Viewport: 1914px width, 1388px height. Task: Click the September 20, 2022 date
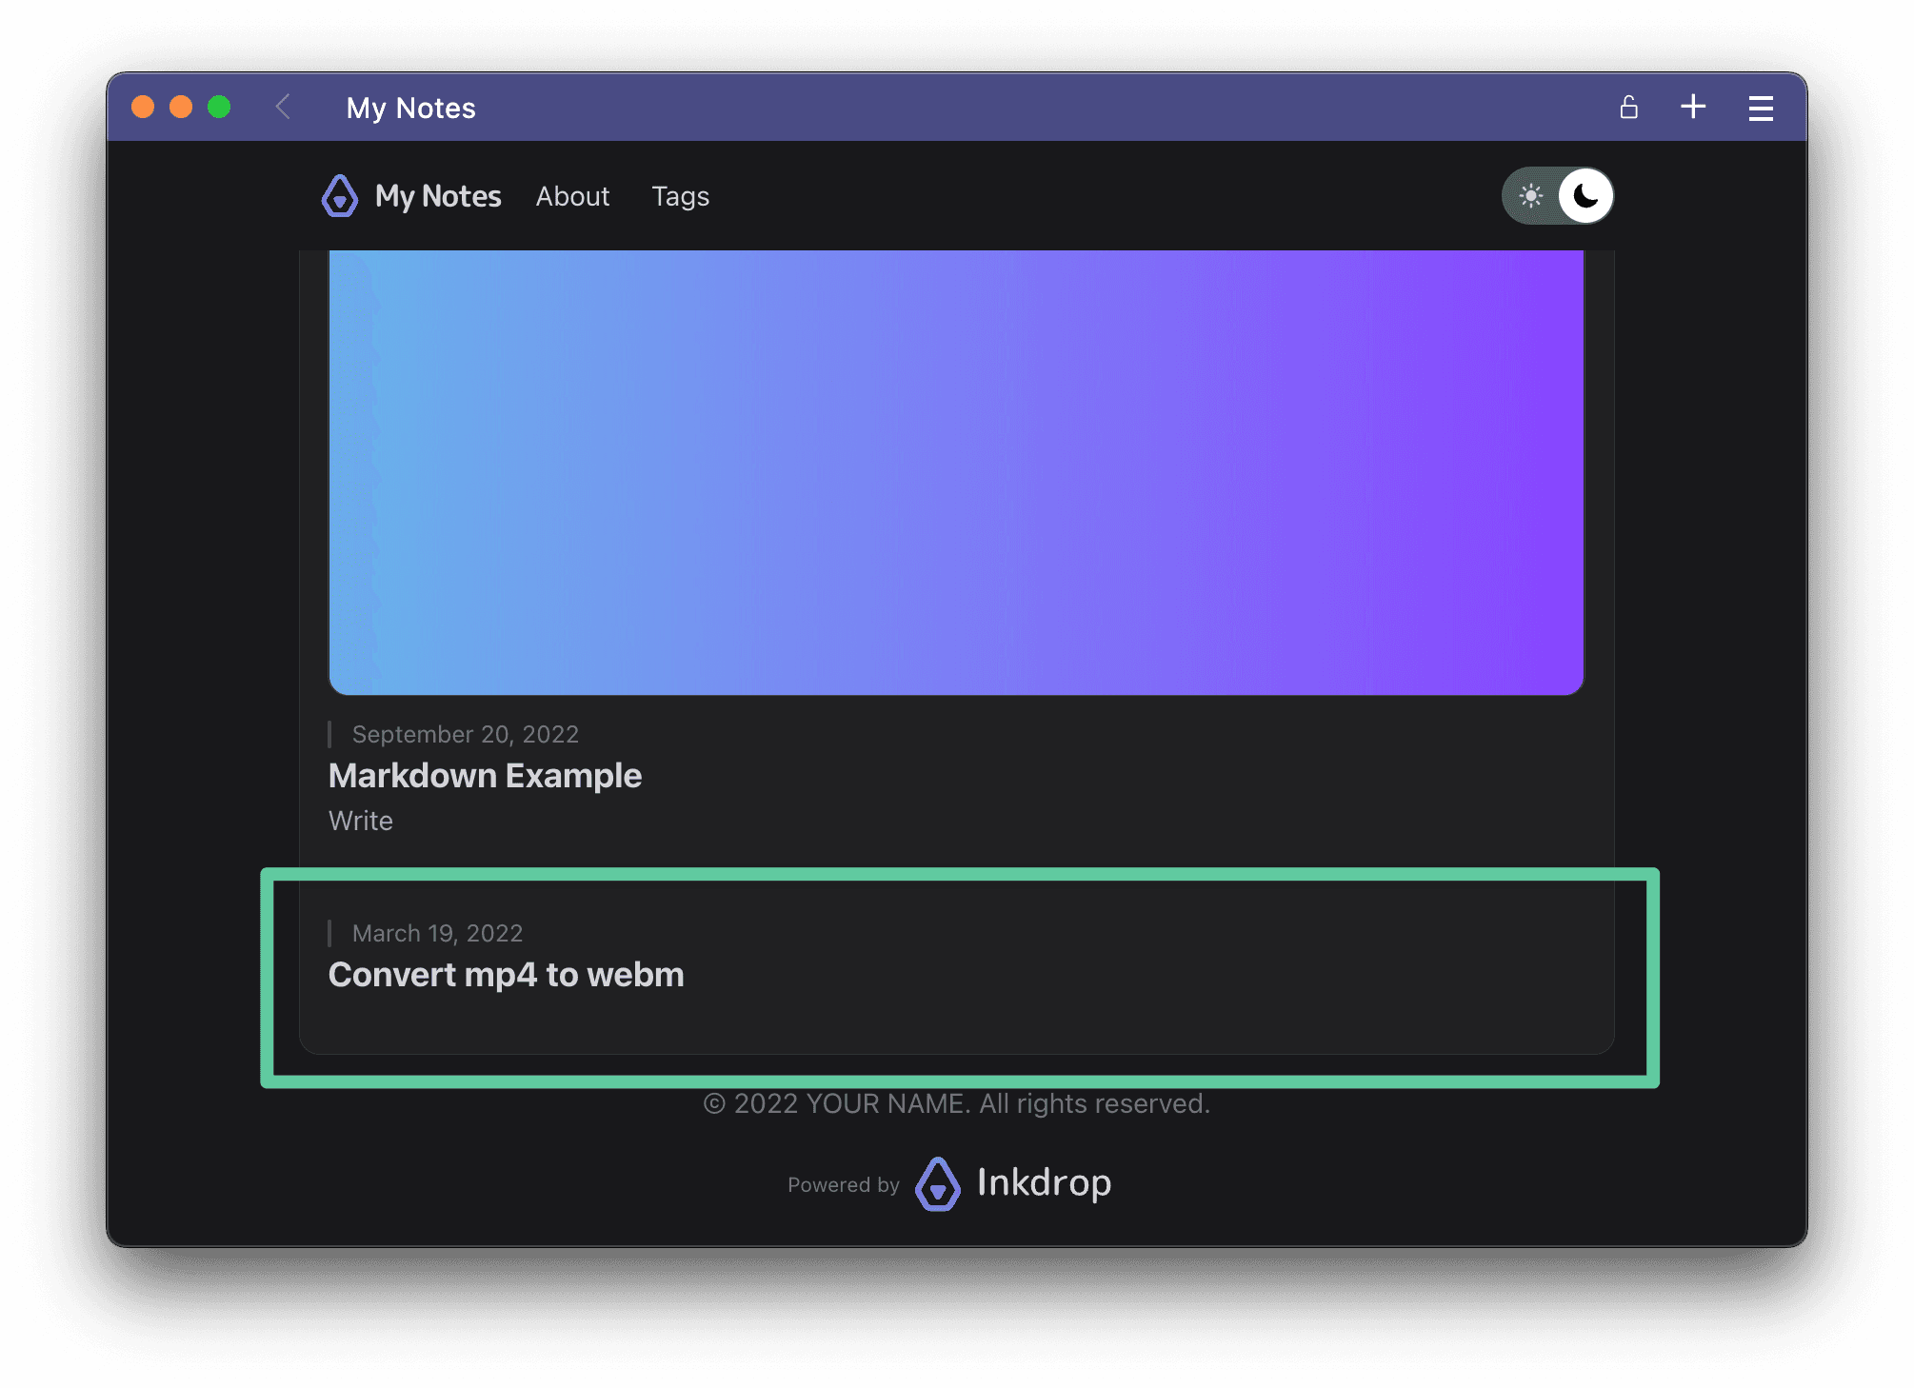click(465, 734)
